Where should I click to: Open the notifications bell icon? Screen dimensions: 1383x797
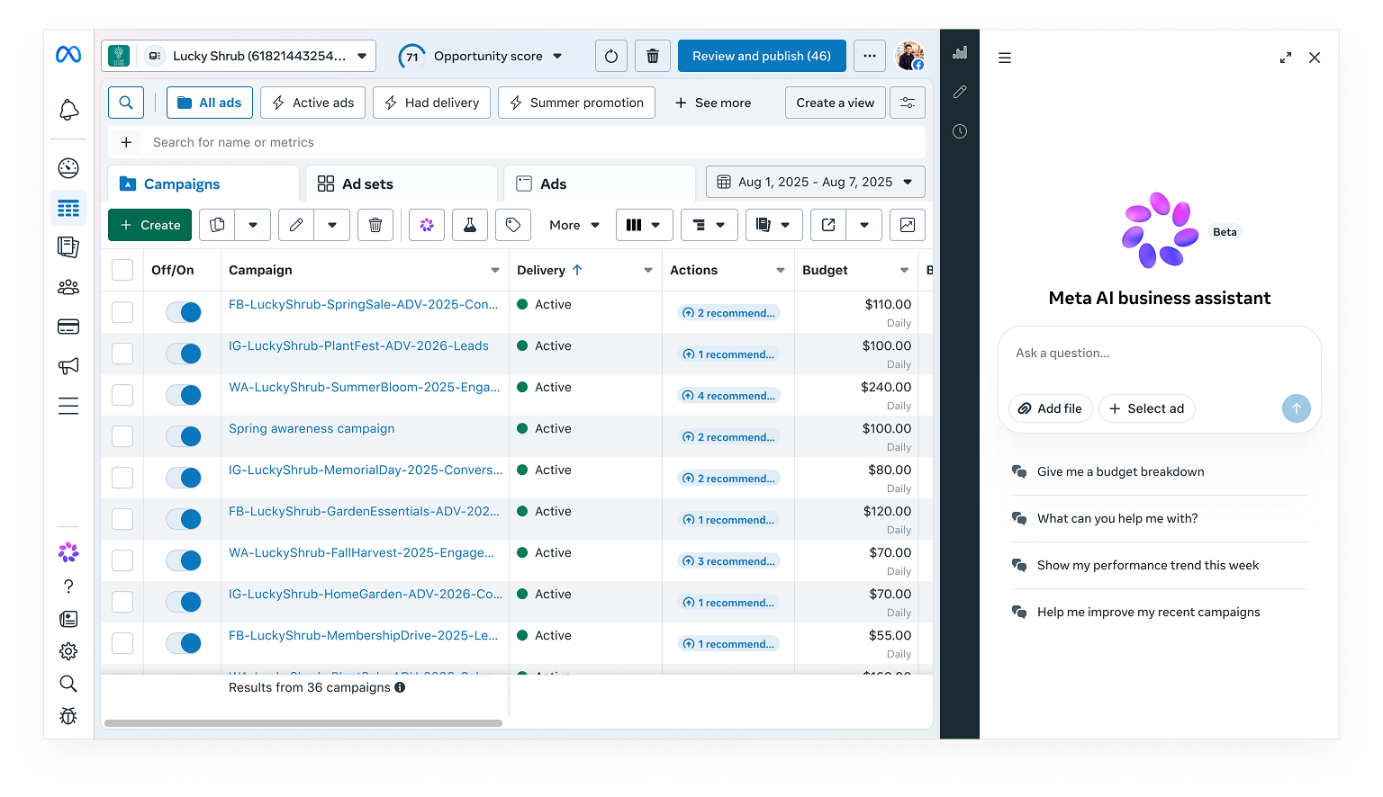click(68, 111)
